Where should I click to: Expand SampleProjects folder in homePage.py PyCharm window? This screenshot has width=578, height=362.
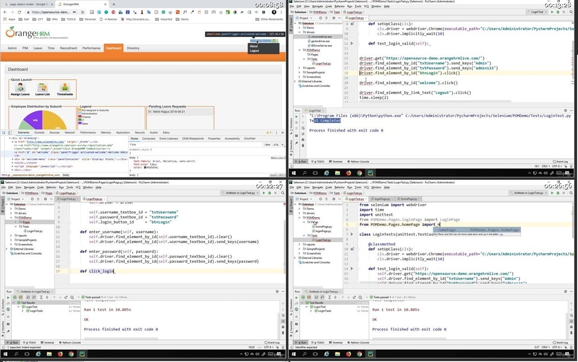(x=299, y=249)
